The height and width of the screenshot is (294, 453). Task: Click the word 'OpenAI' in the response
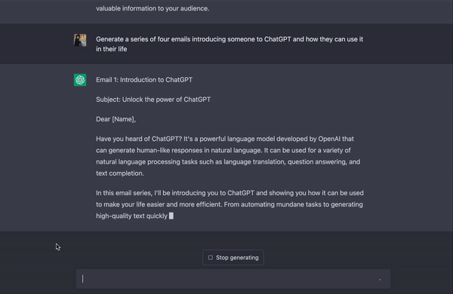point(329,139)
